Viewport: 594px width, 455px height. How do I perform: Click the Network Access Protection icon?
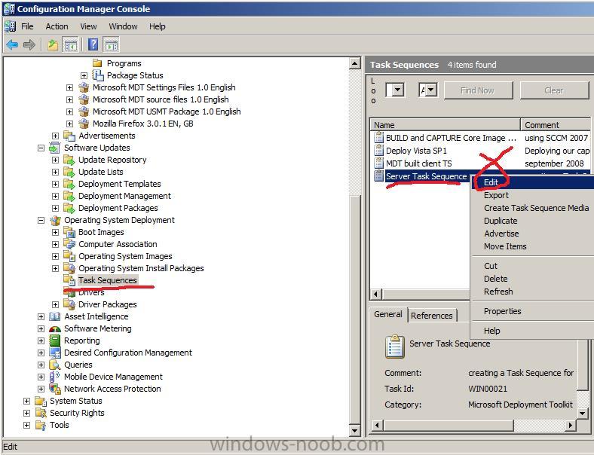[55, 389]
